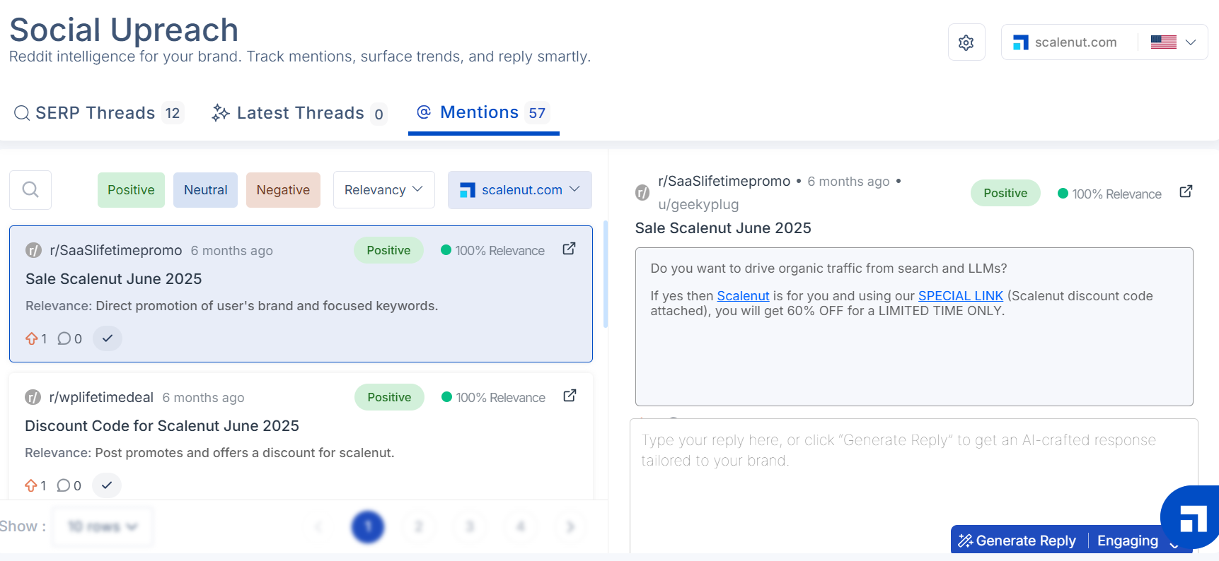This screenshot has height=561, width=1219.
Task: Click previous page arrow in pagination
Action: point(318,526)
